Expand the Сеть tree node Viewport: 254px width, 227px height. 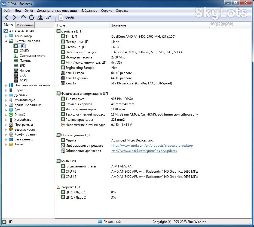tap(6, 110)
